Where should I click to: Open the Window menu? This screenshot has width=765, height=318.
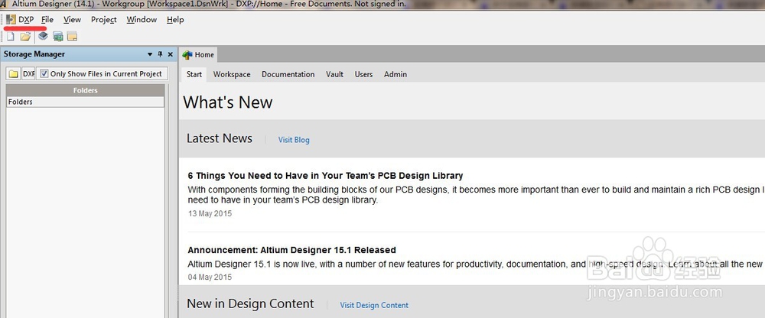click(x=142, y=20)
